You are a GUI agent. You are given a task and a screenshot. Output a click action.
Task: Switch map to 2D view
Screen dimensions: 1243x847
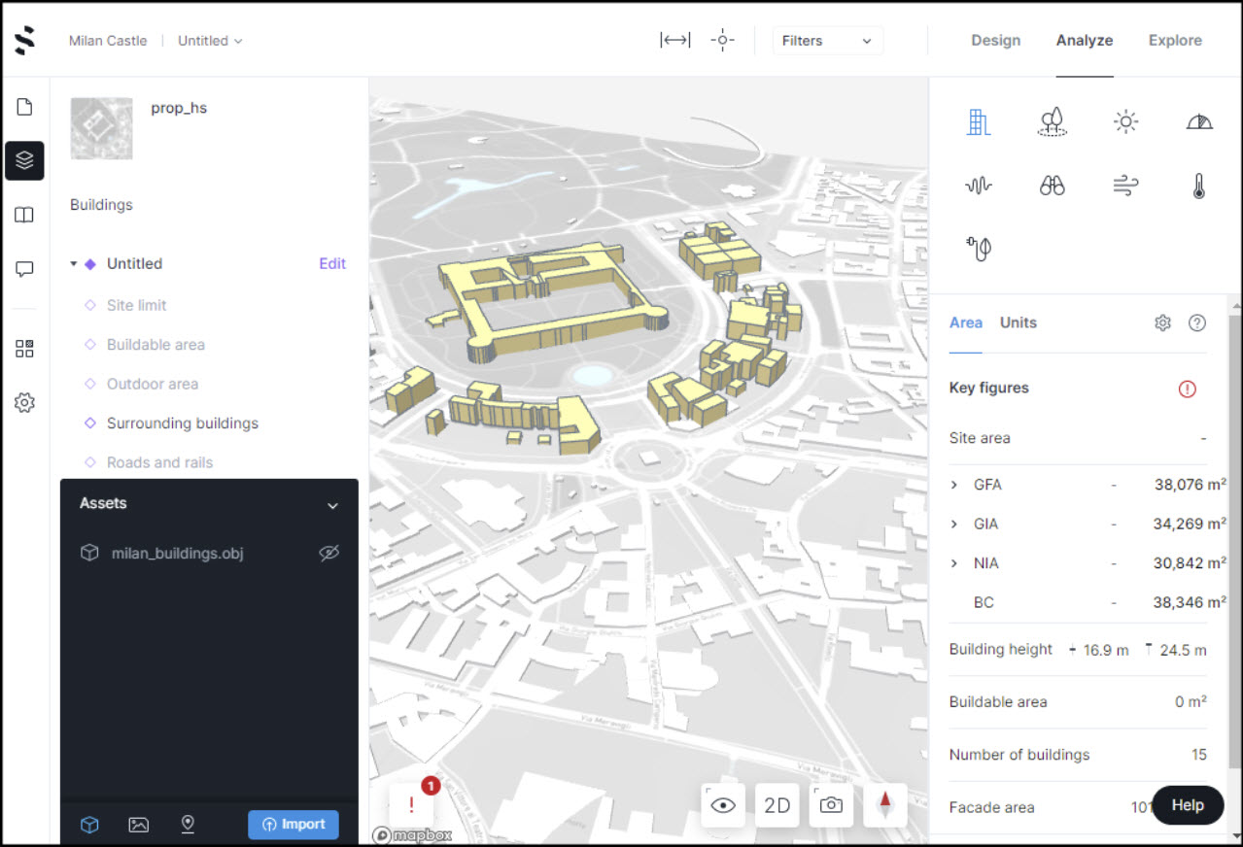click(x=777, y=805)
